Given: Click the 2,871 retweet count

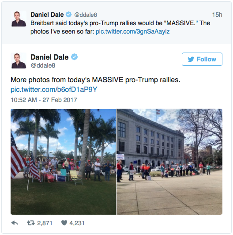Looking at the screenshot, I should point(45,223).
